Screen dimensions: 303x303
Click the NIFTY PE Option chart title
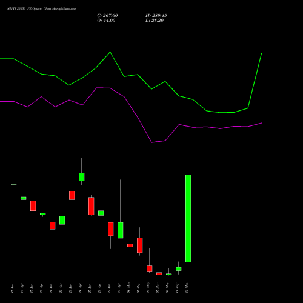[42, 9]
